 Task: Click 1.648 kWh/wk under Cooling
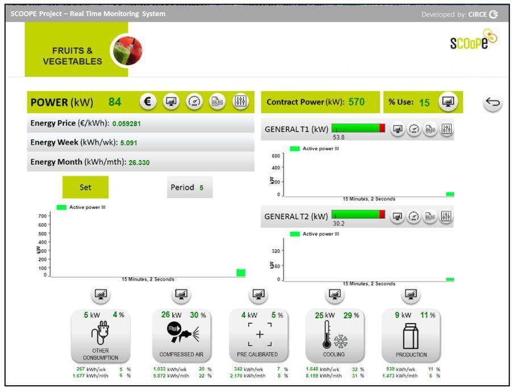click(x=322, y=369)
